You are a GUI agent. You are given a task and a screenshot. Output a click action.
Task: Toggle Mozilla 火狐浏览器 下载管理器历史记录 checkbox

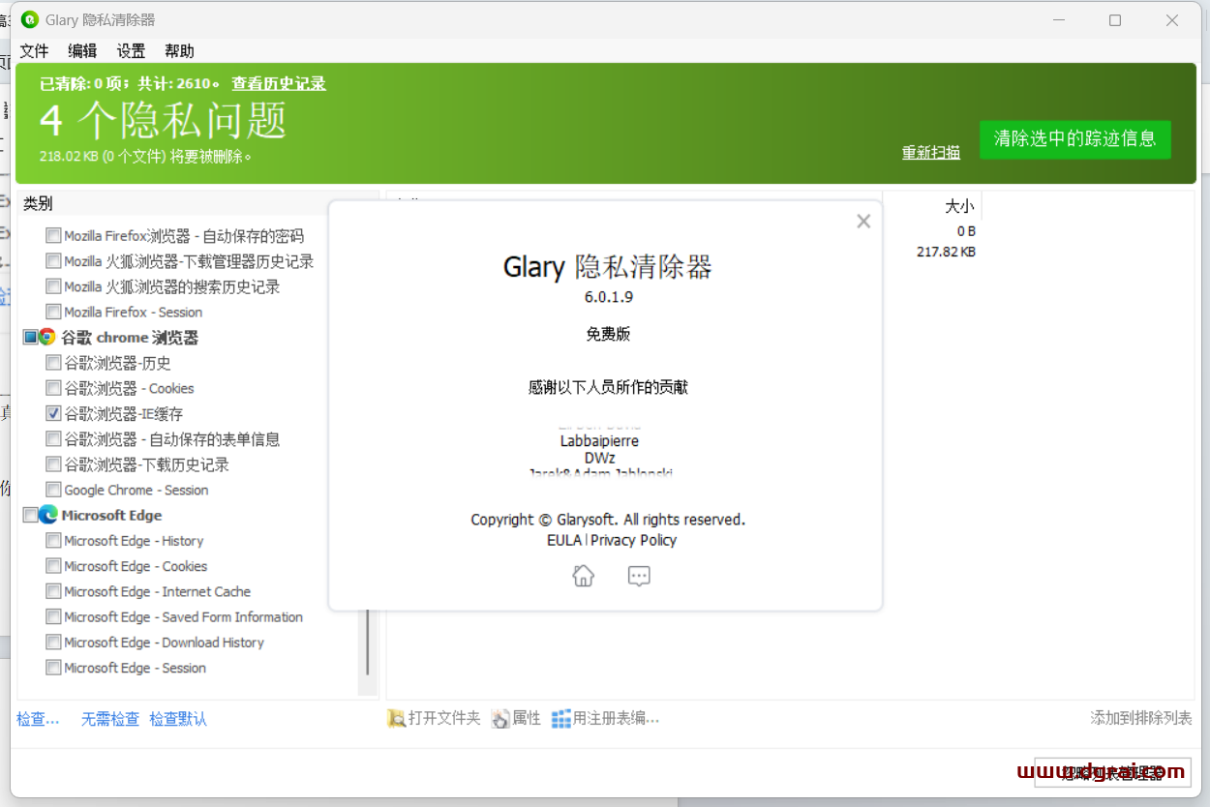pos(53,261)
